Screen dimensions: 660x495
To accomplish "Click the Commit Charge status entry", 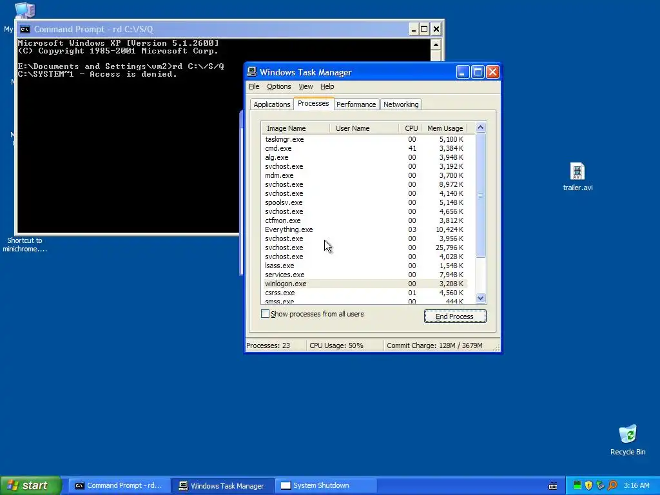I will point(434,345).
